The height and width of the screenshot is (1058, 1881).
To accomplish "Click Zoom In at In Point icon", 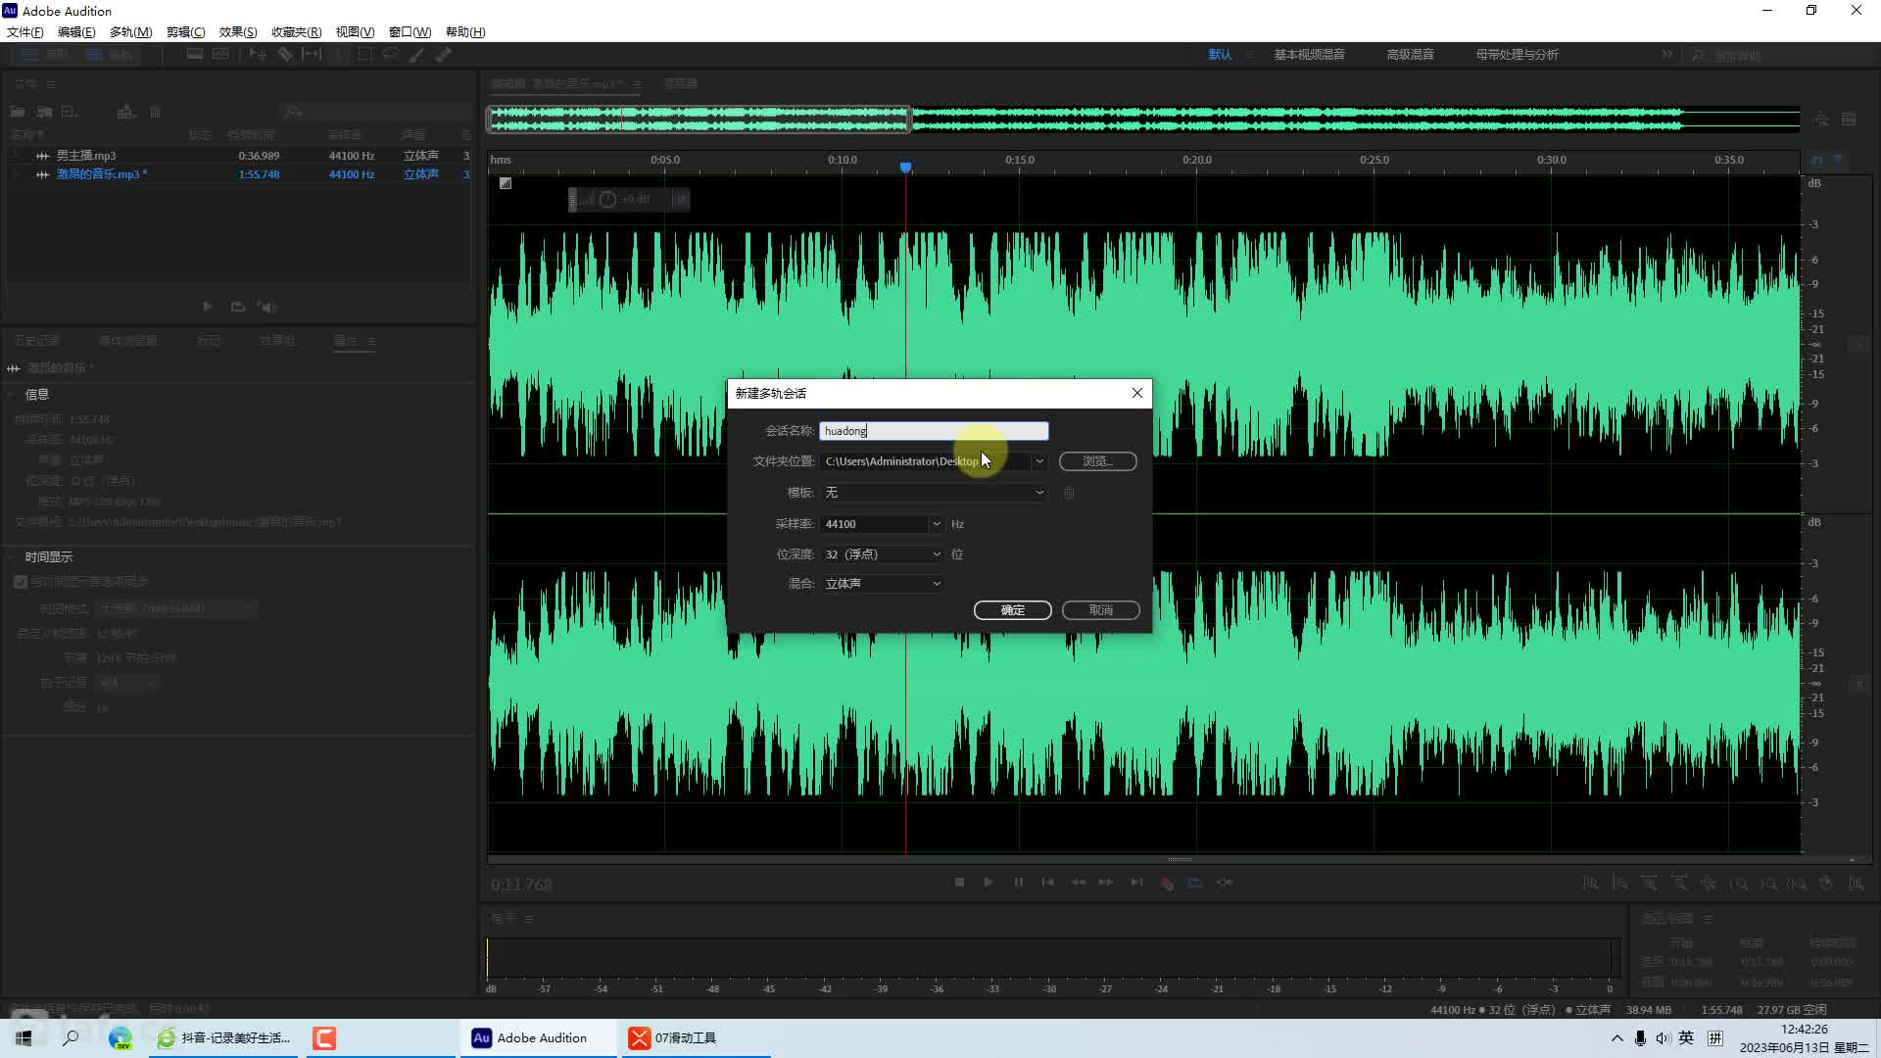I will (1739, 884).
